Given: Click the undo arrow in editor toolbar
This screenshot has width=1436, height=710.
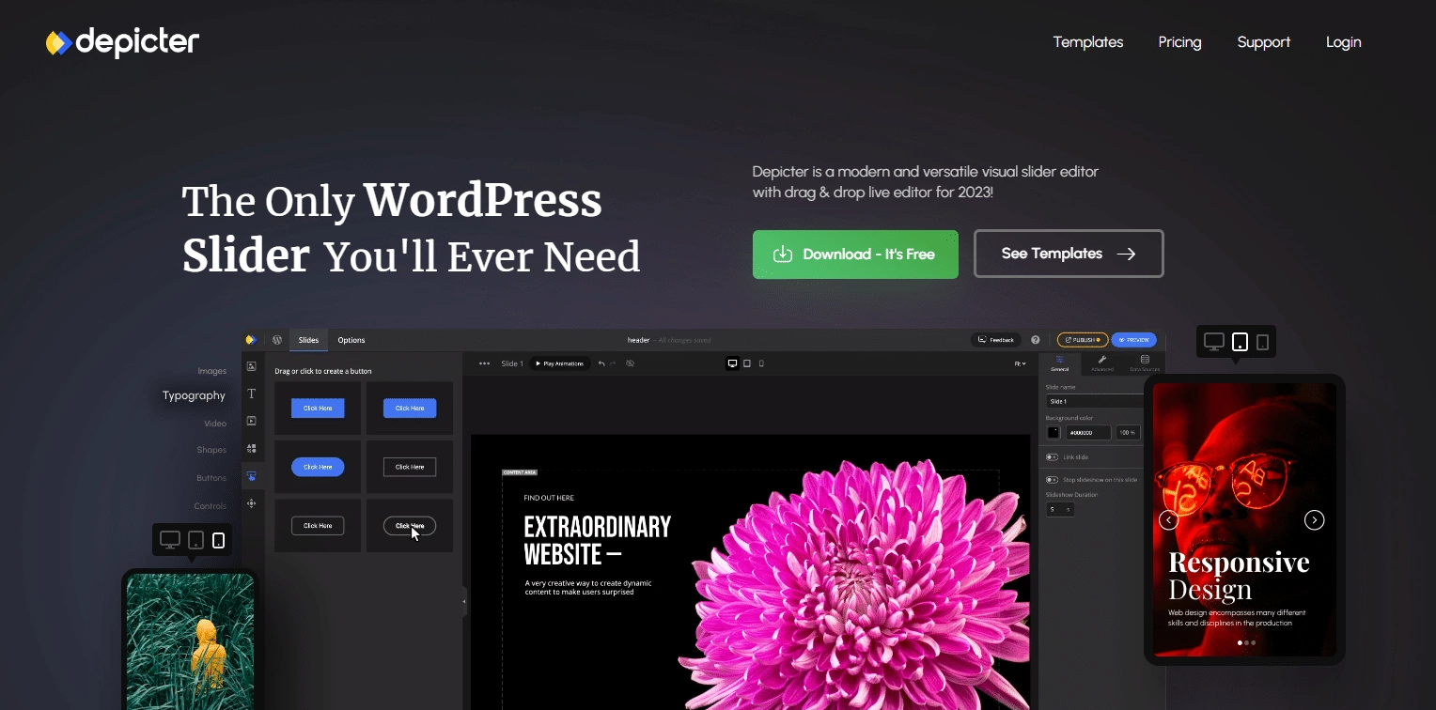Looking at the screenshot, I should point(601,363).
